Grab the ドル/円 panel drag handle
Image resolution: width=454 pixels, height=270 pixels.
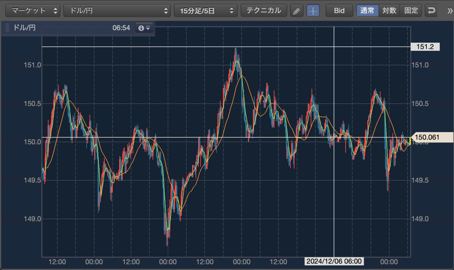tap(8, 28)
